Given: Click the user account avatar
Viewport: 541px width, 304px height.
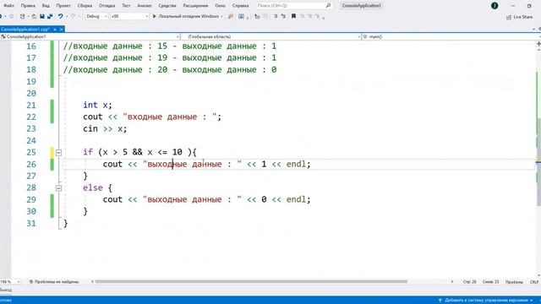Looking at the screenshot, I should pos(495,6).
